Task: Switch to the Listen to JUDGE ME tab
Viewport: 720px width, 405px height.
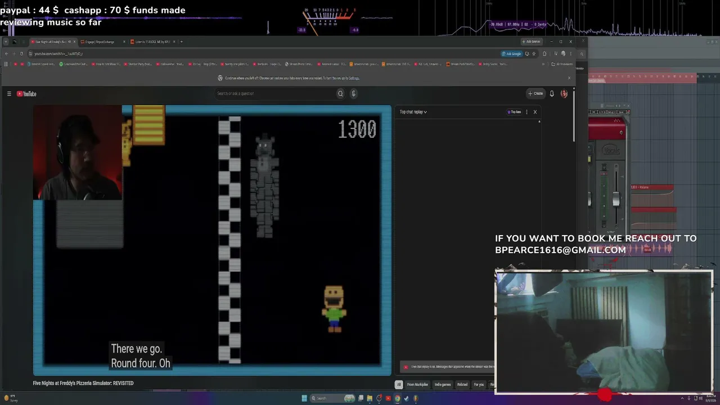Action: click(153, 42)
